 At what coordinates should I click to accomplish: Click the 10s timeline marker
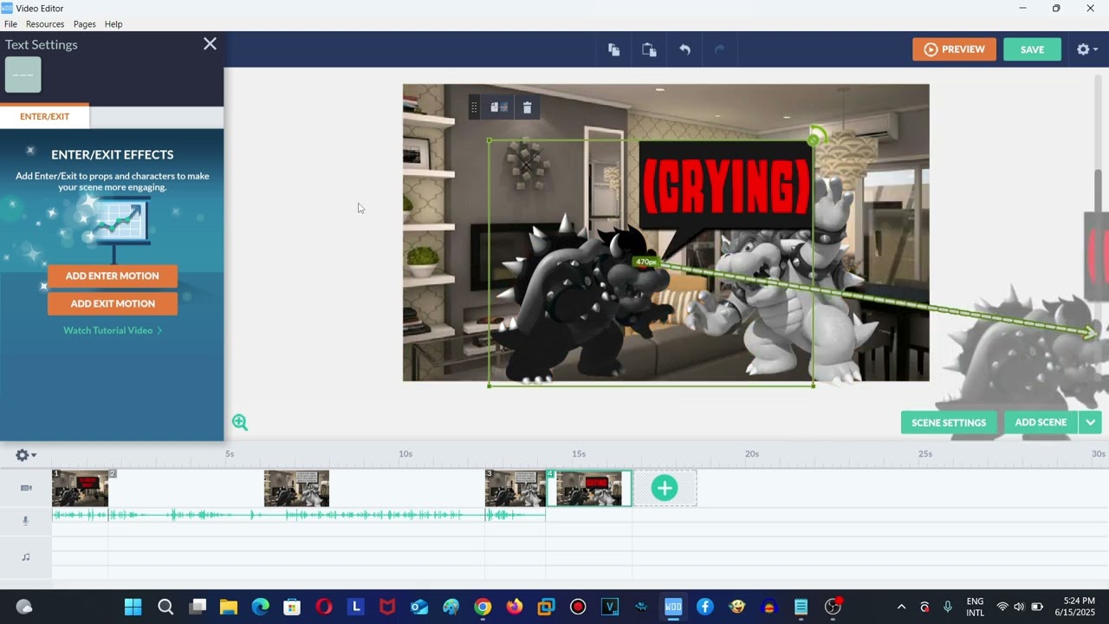point(405,453)
